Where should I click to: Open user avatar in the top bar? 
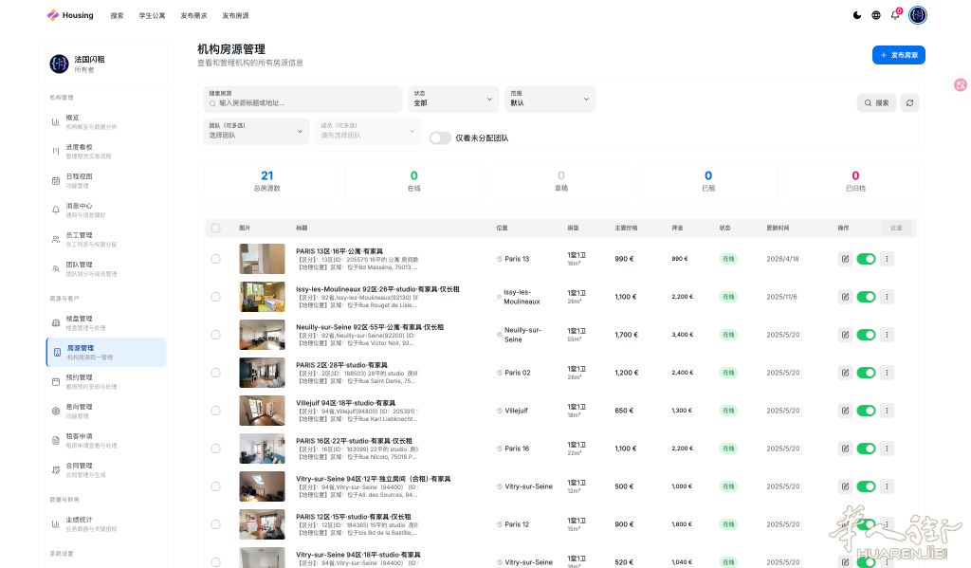pos(918,15)
